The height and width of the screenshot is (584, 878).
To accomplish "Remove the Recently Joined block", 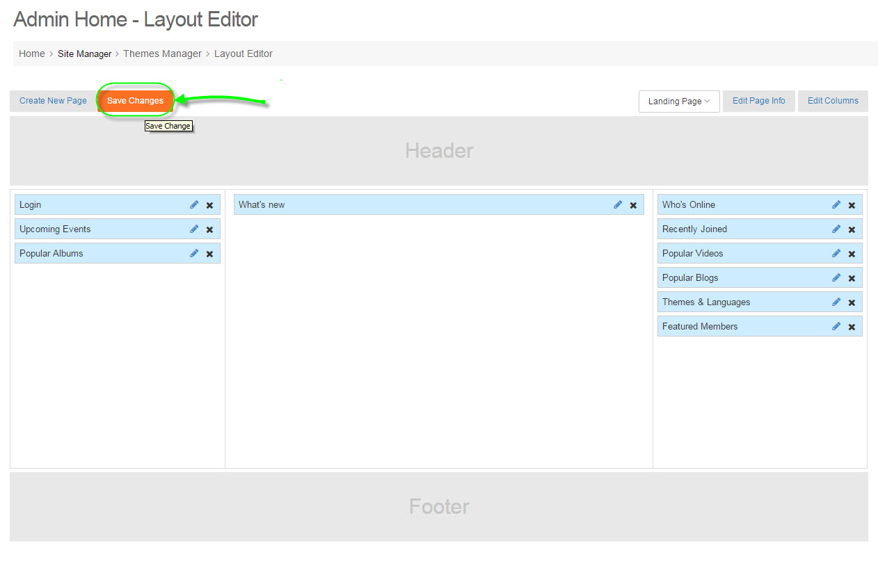I will [852, 229].
